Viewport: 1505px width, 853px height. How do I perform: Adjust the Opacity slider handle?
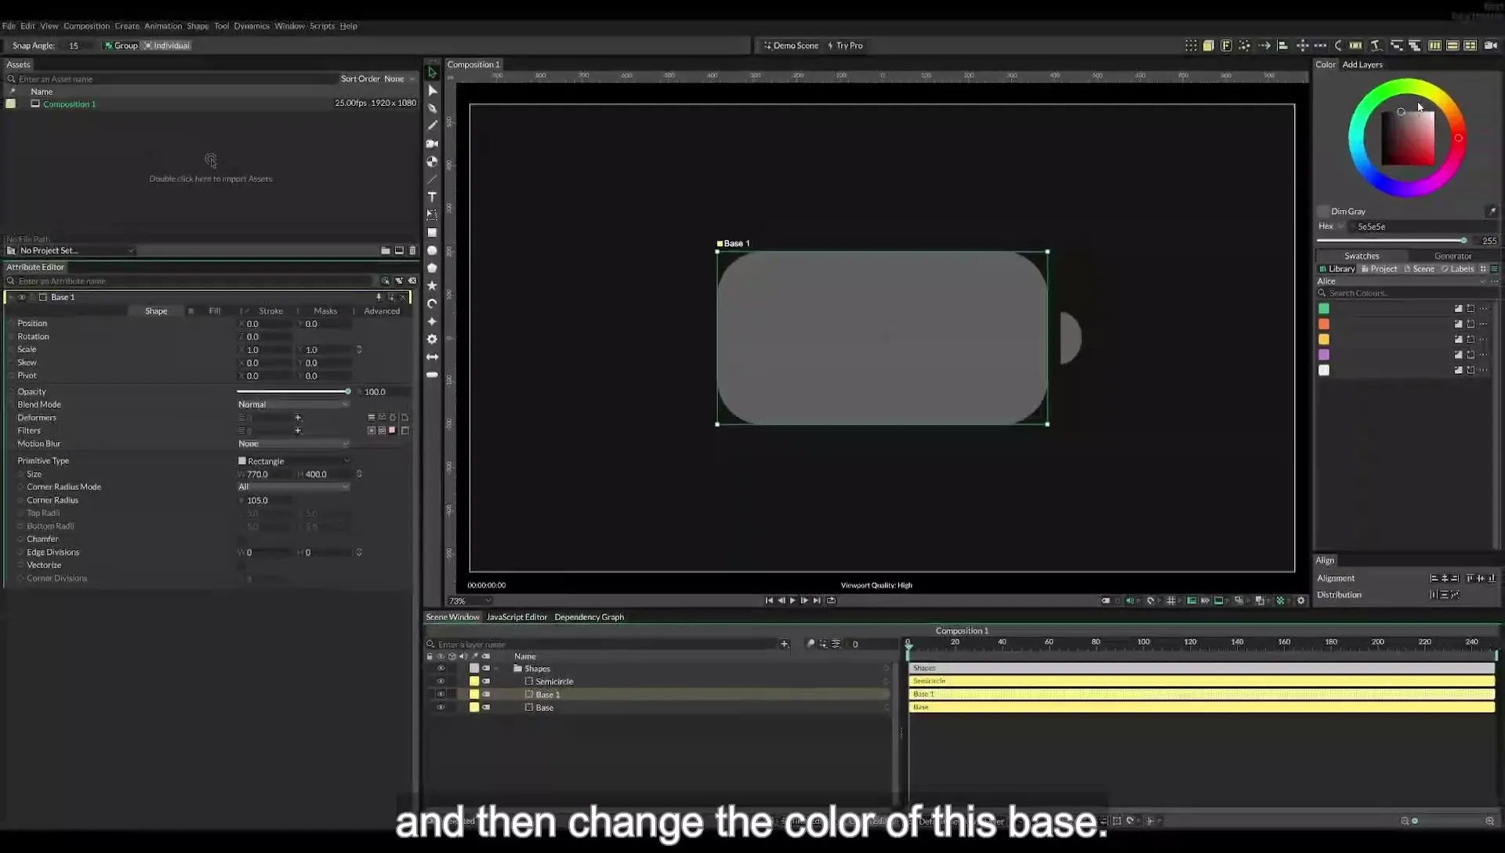coord(348,391)
